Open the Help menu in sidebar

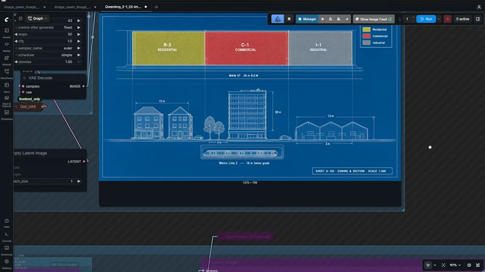click(7, 223)
